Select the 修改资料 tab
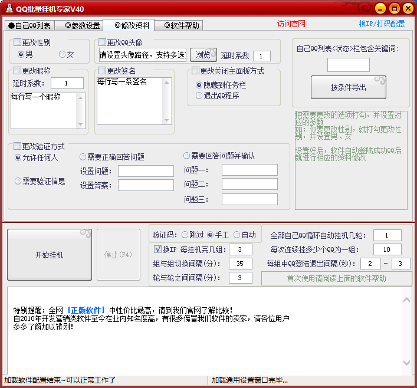 [x=129, y=25]
